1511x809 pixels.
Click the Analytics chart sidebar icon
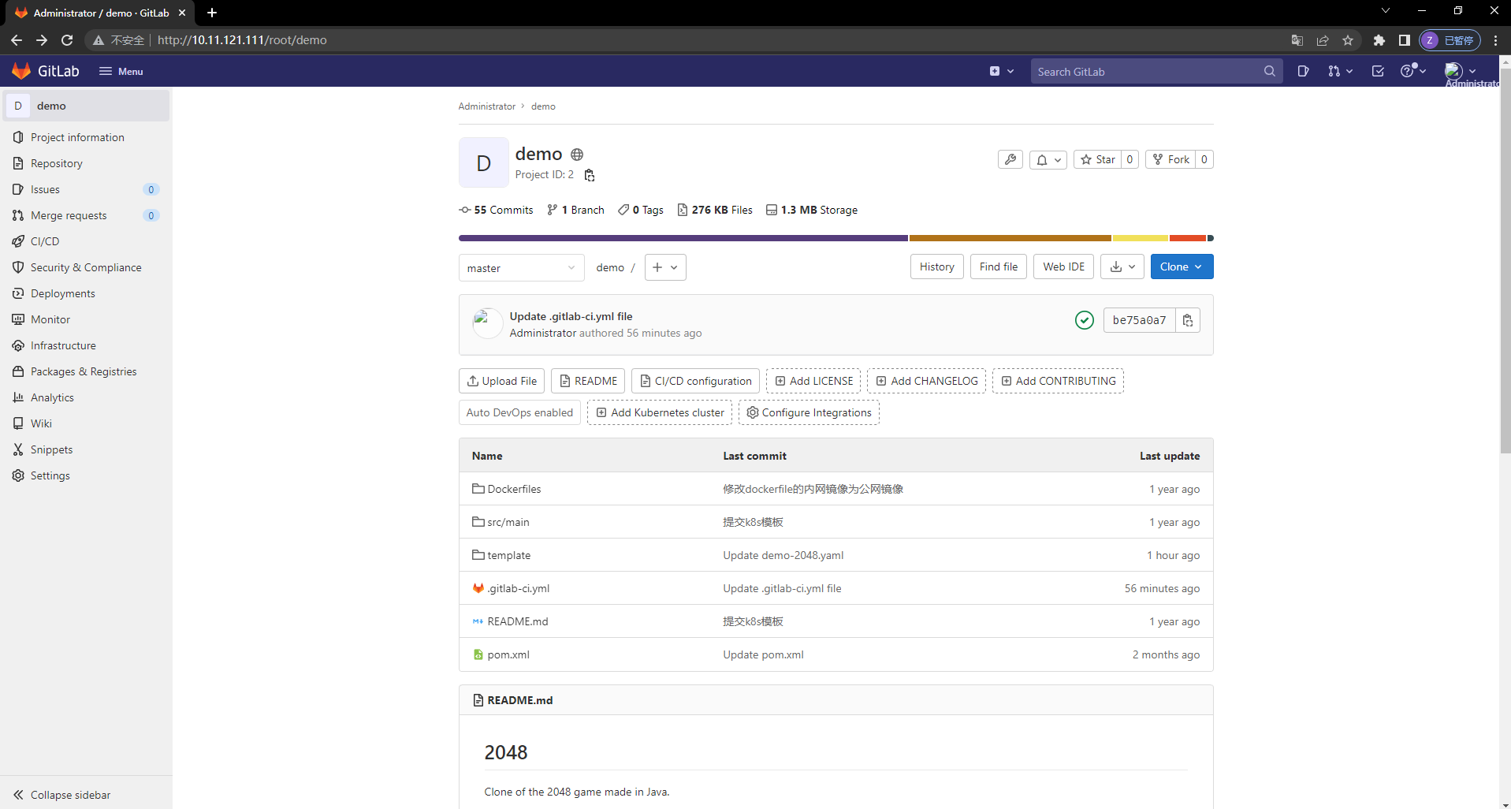coord(18,397)
